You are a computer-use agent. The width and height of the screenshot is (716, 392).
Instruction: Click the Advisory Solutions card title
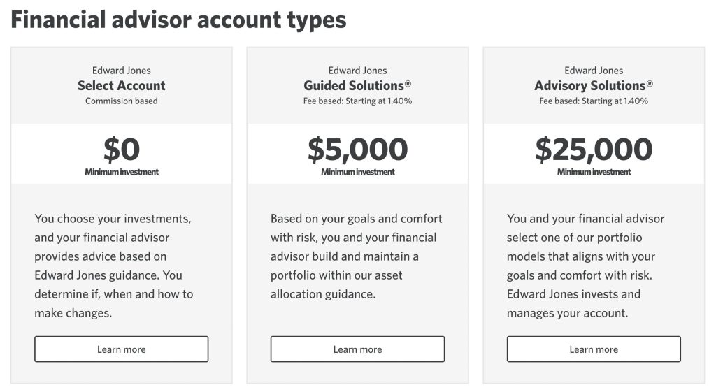[594, 86]
